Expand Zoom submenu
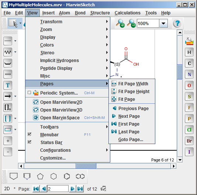 click(x=68, y=30)
